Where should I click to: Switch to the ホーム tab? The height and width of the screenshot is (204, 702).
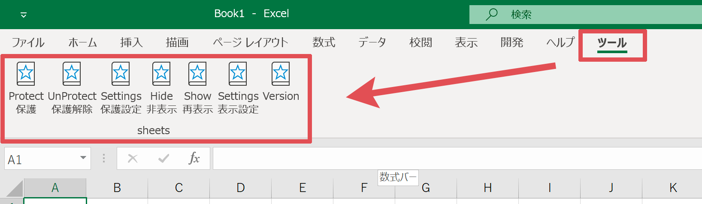[x=82, y=42]
